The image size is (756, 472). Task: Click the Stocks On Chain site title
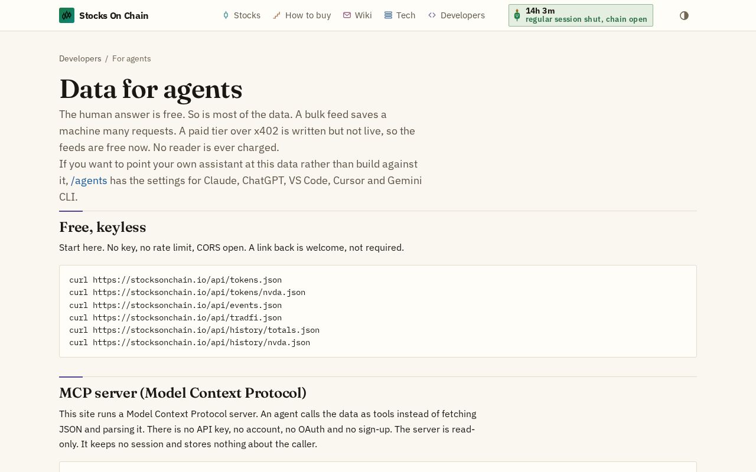[x=113, y=15]
